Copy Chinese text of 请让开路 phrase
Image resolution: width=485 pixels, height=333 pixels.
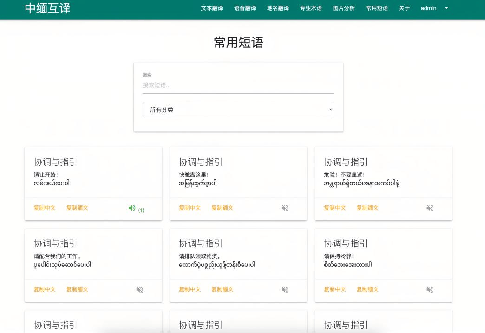[45, 208]
